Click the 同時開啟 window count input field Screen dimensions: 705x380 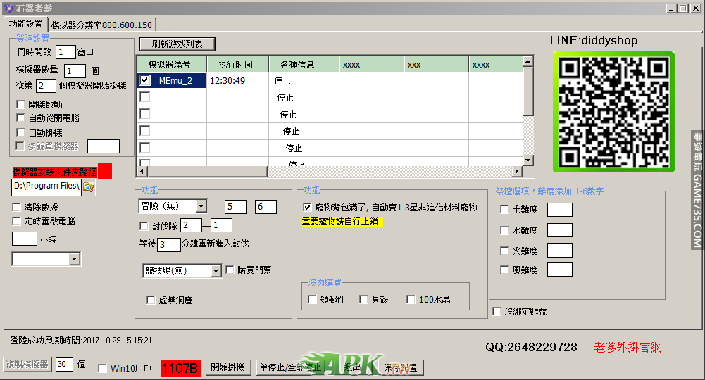[65, 52]
